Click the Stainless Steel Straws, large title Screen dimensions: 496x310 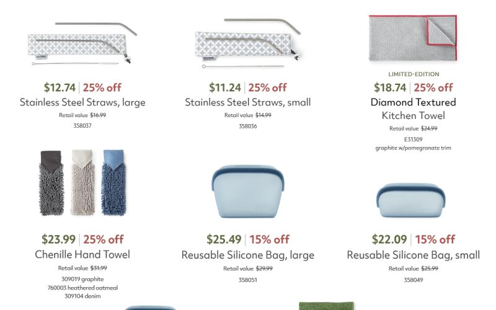[x=82, y=102]
